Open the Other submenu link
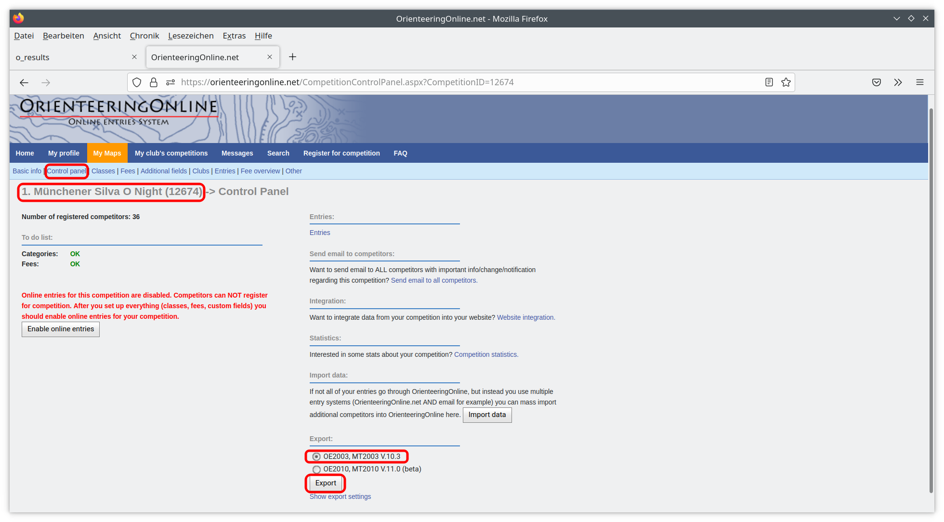This screenshot has width=944, height=522. coord(294,171)
